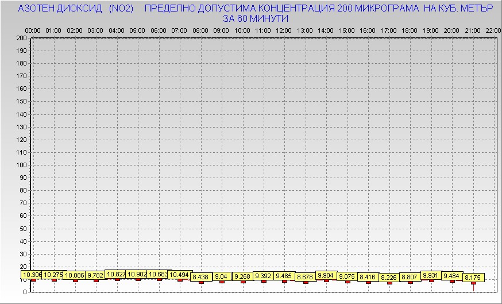502x304 pixels.
Task: Click the 9.931 value label
Action: (x=431, y=275)
